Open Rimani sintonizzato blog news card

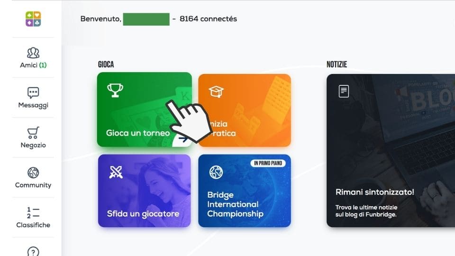(x=391, y=150)
